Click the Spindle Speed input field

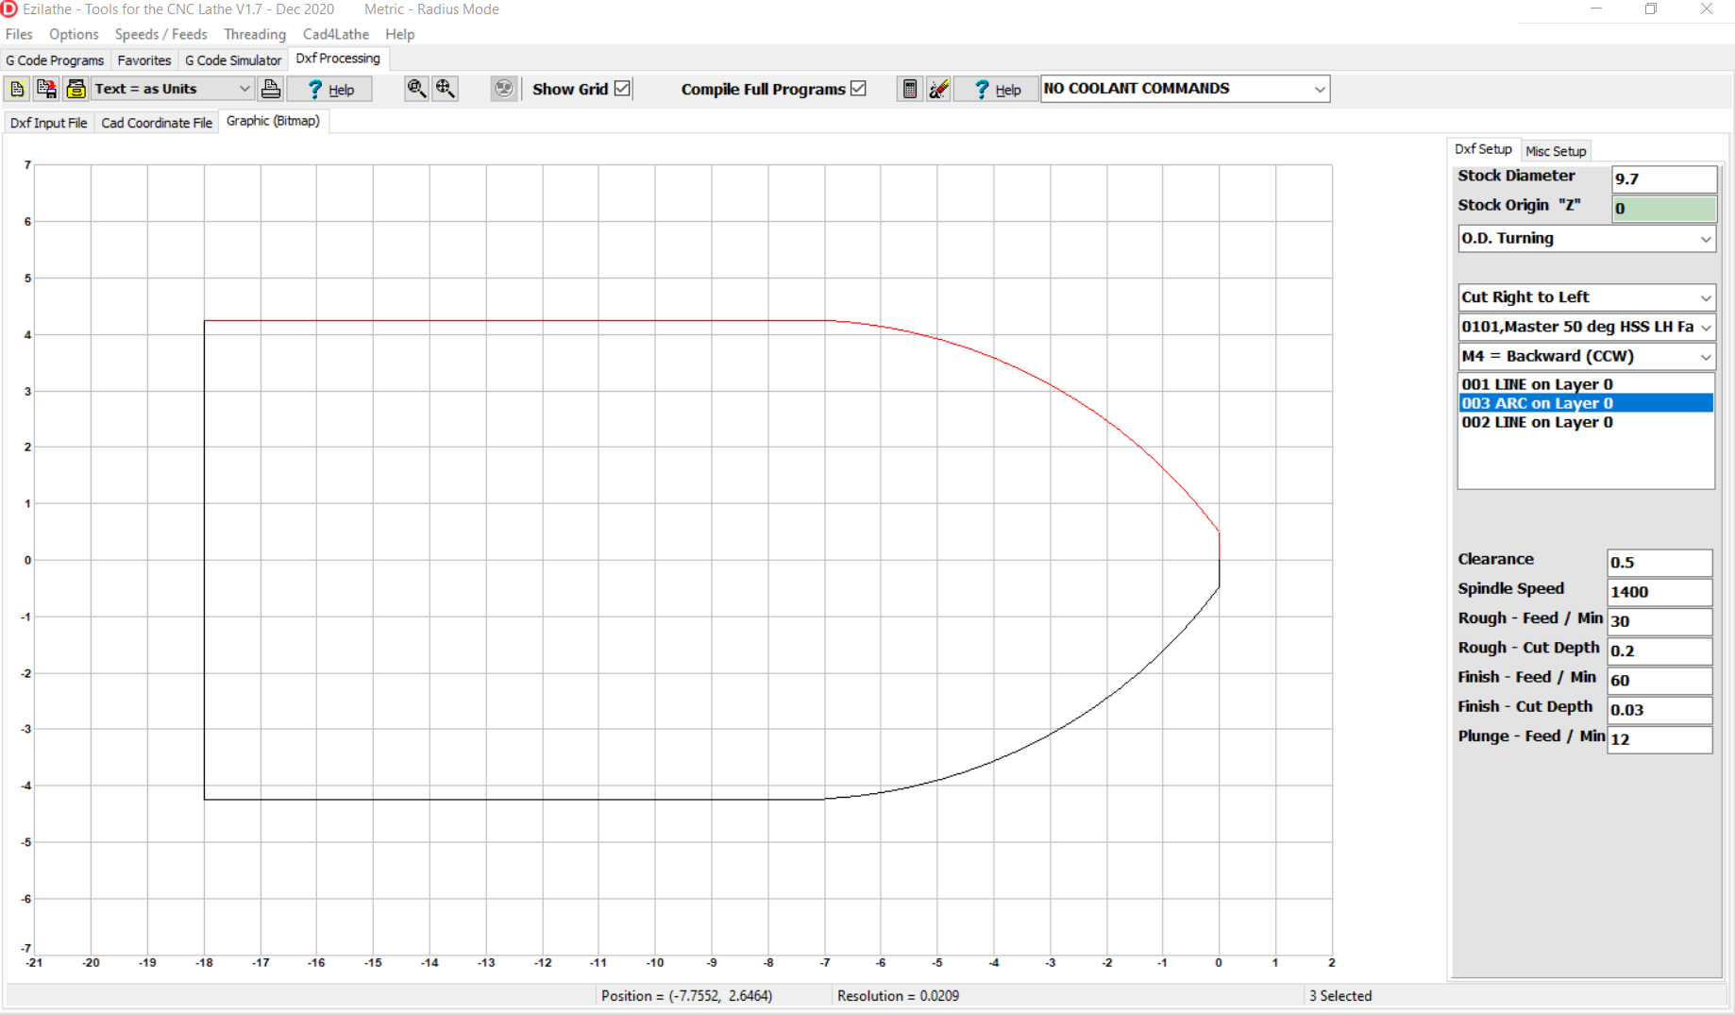coord(1659,592)
